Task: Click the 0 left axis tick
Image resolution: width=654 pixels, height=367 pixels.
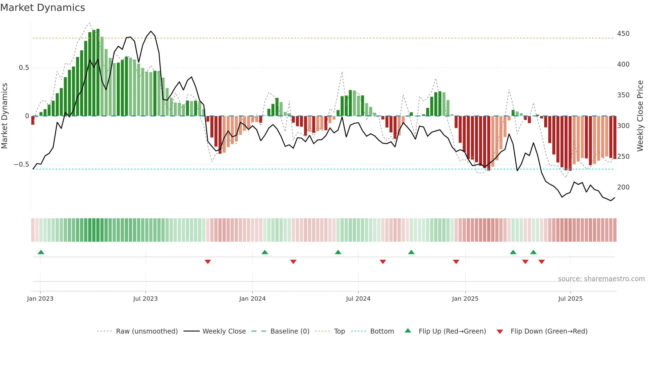Action: pyautogui.click(x=27, y=116)
